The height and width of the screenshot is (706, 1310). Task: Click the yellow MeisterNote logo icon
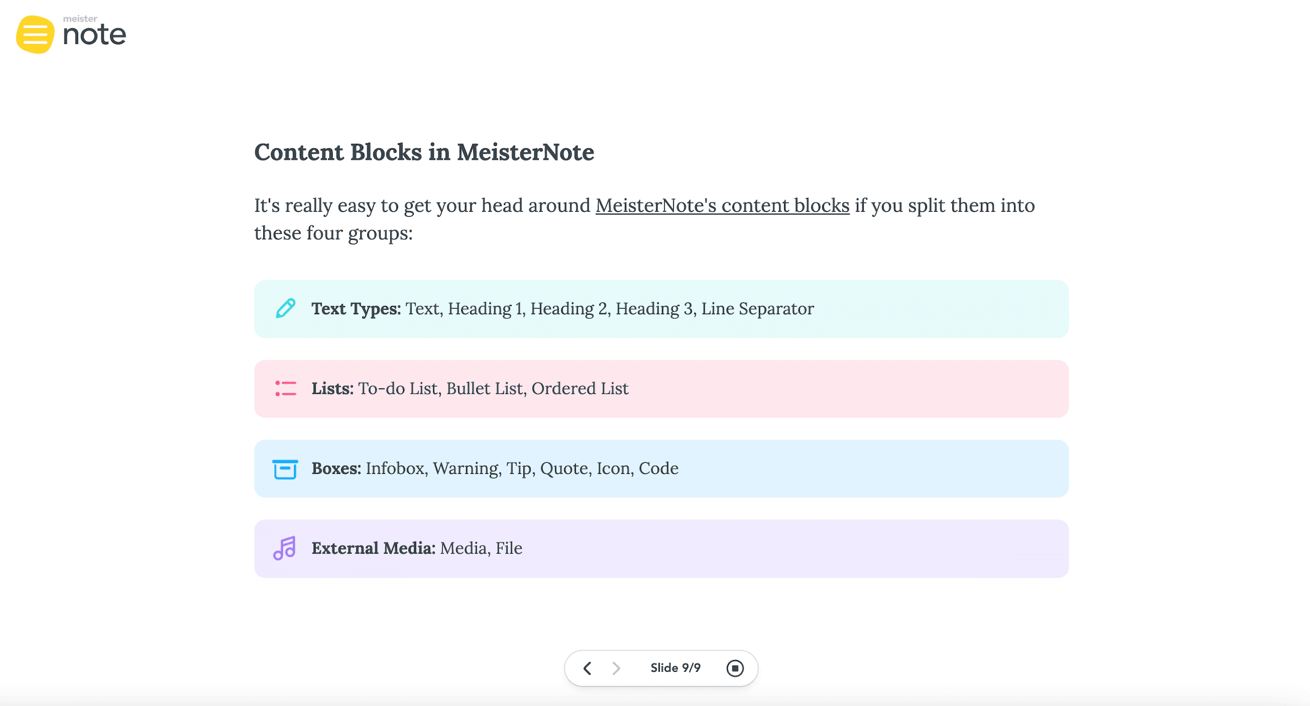35,34
